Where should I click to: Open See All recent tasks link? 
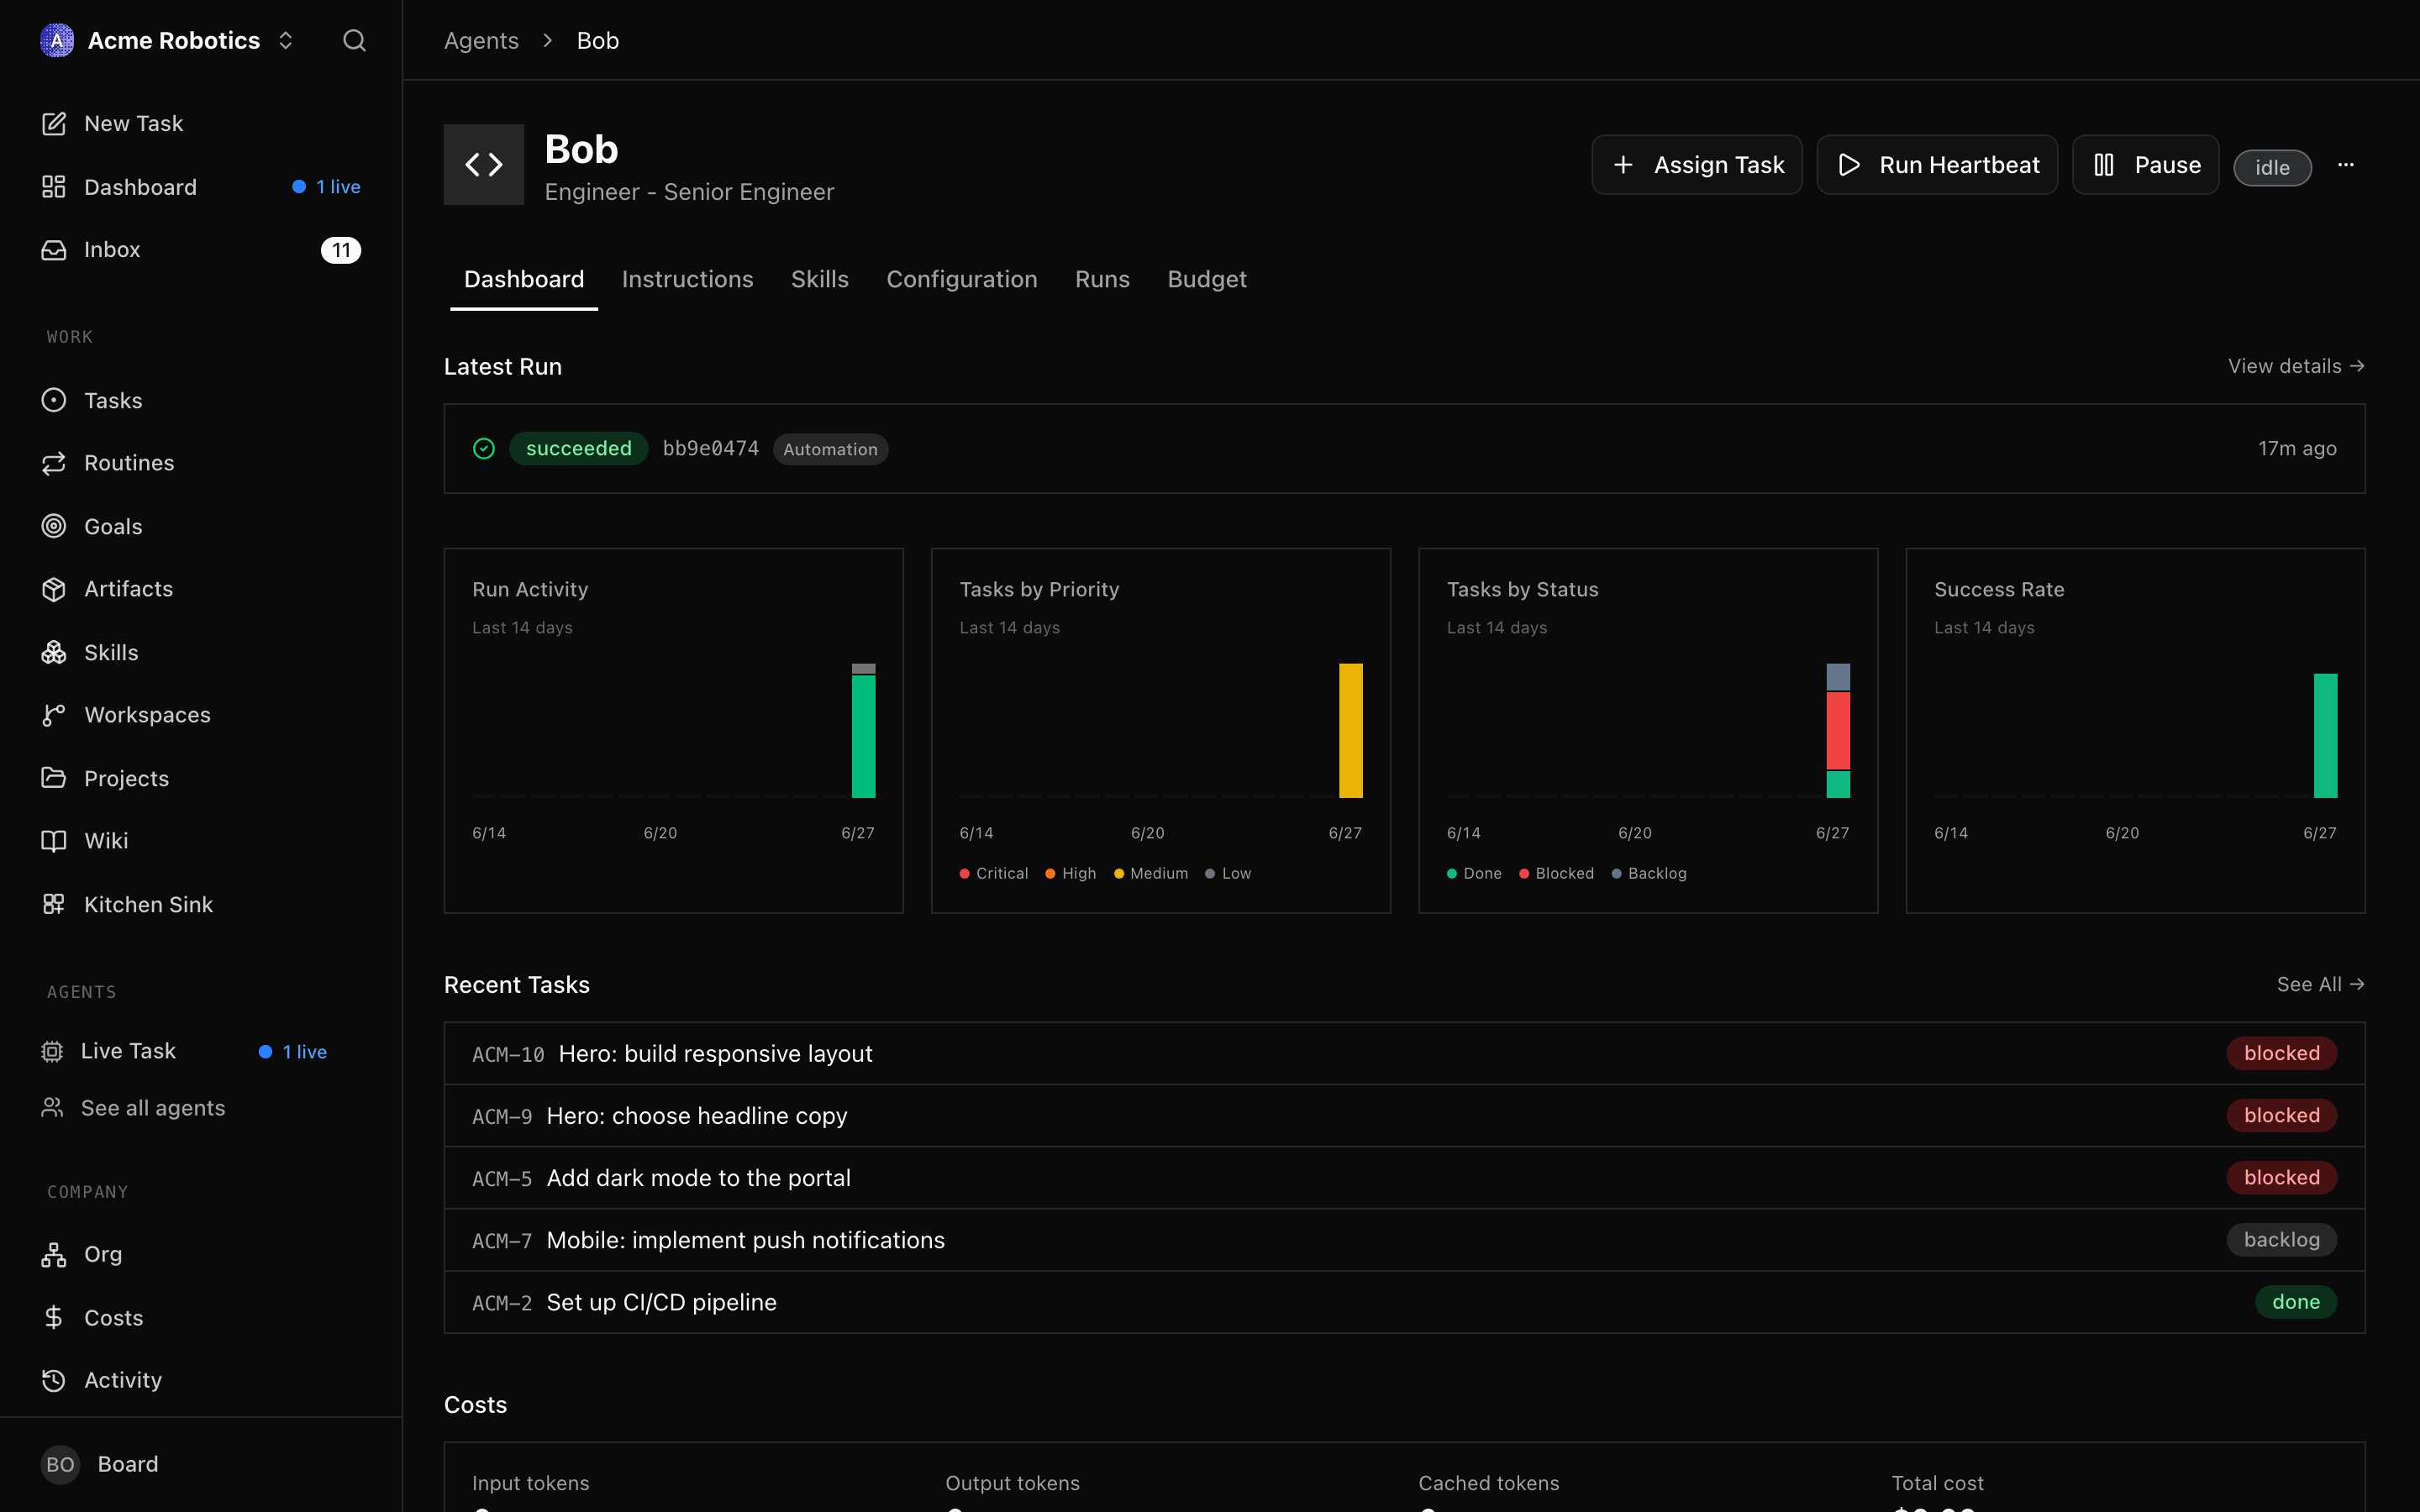2321,984
